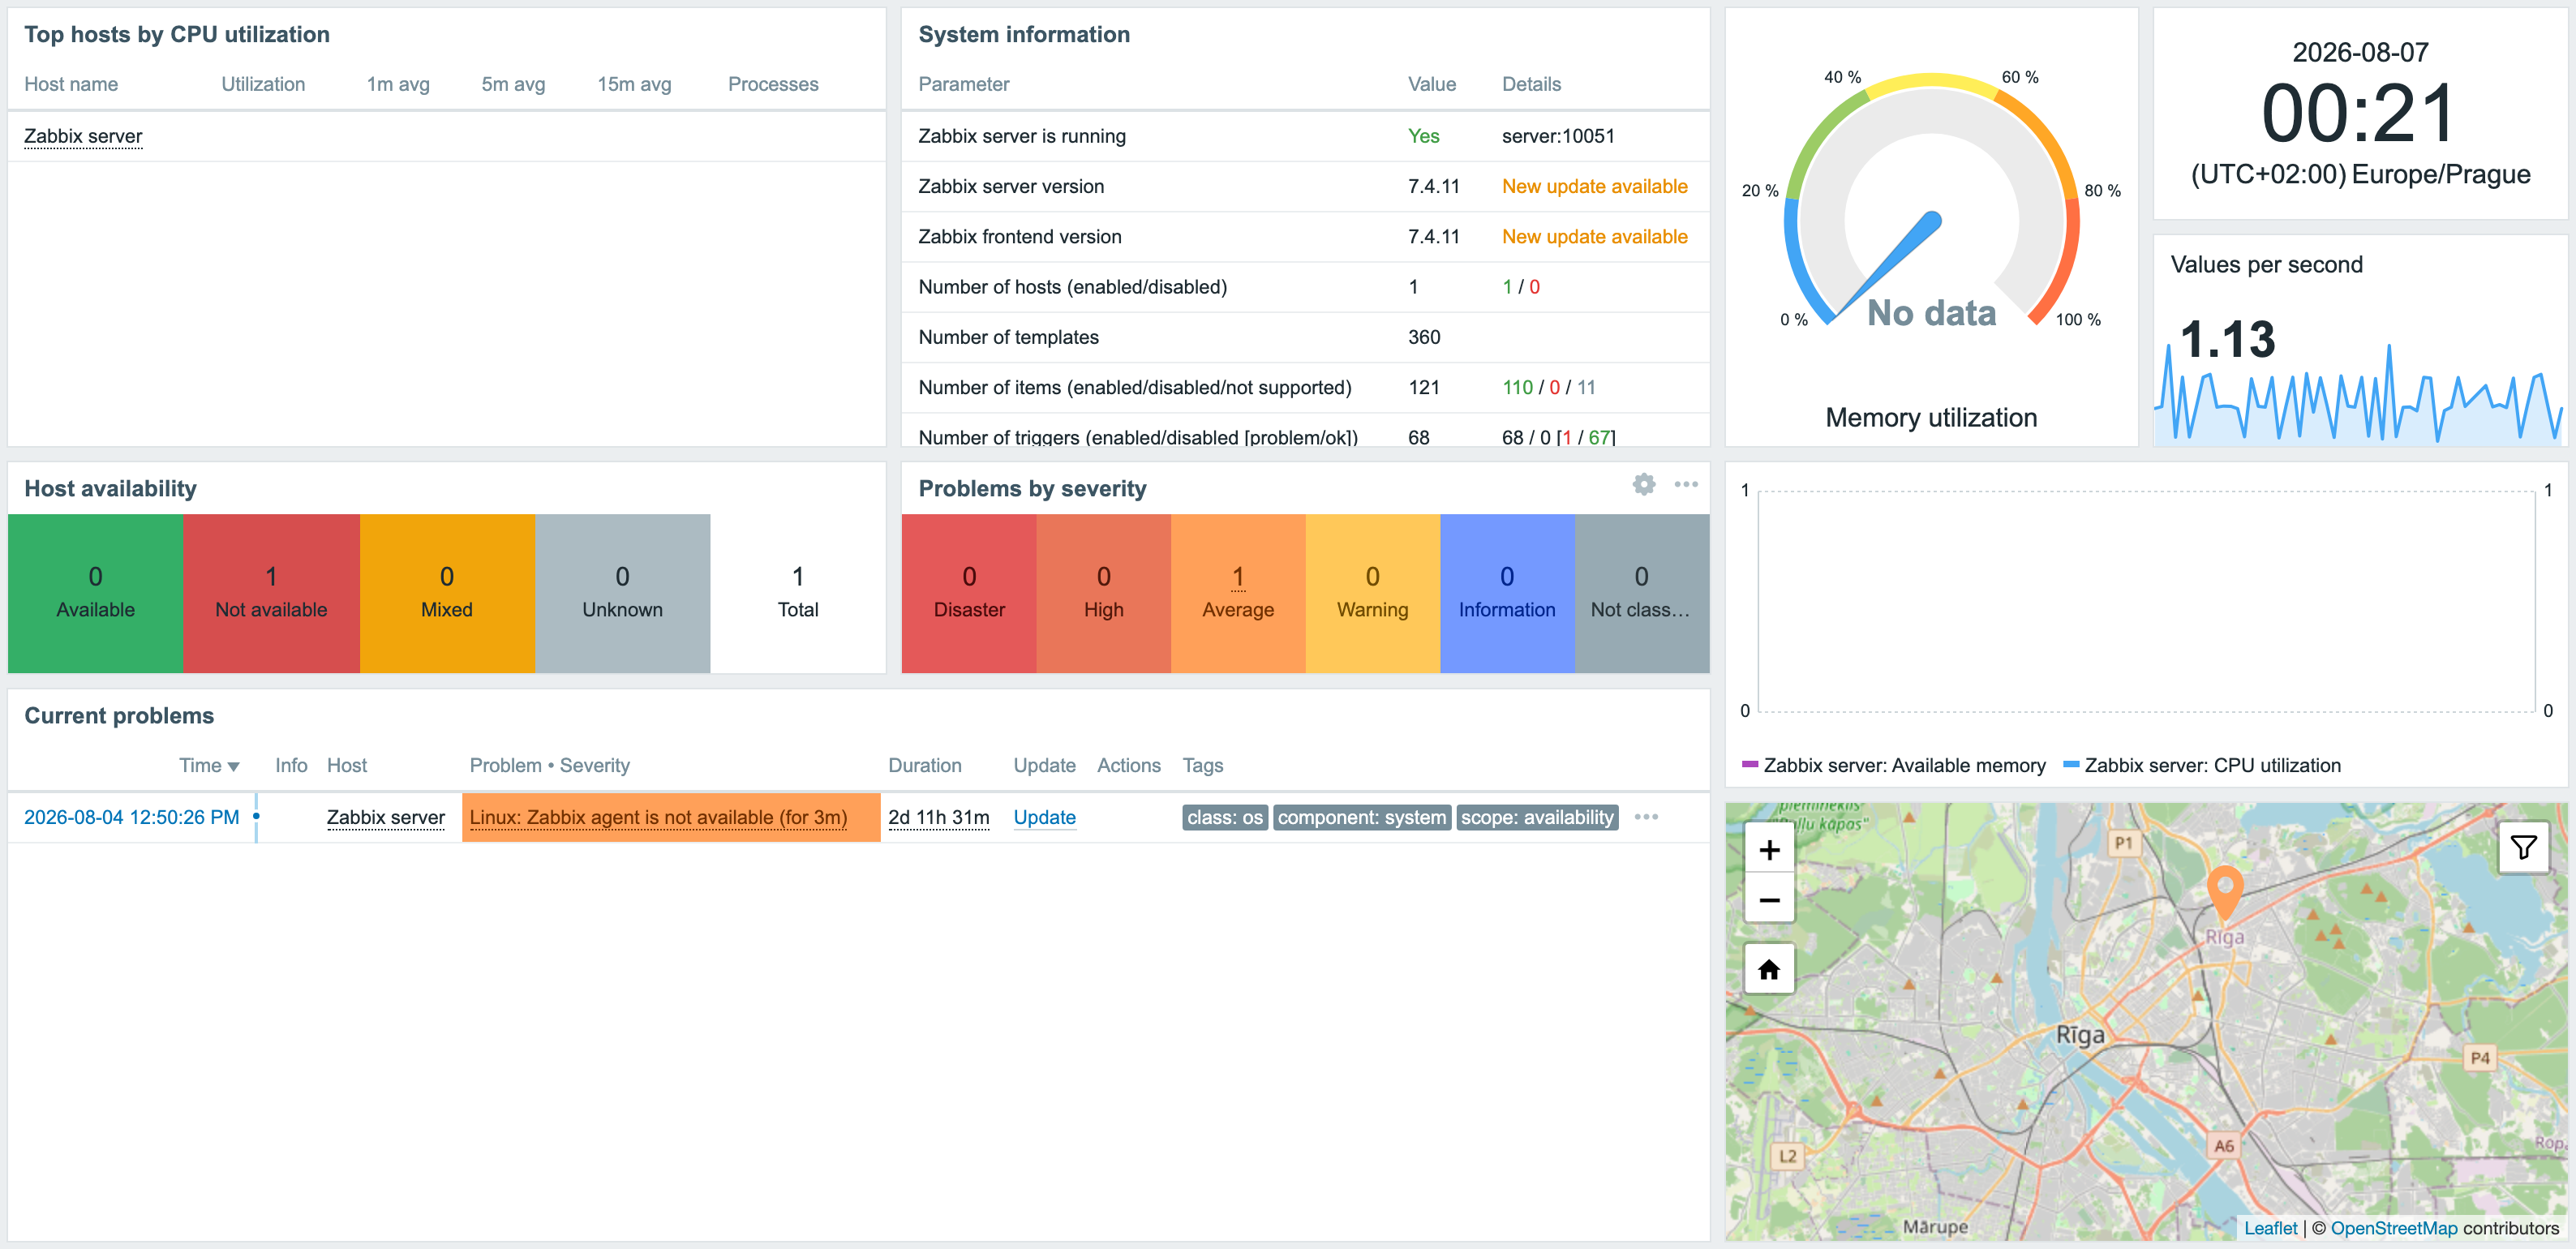The width and height of the screenshot is (2576, 1249).
Task: Toggle 'Zabbix server: Available memory' graph legend
Action: pos(1893,766)
